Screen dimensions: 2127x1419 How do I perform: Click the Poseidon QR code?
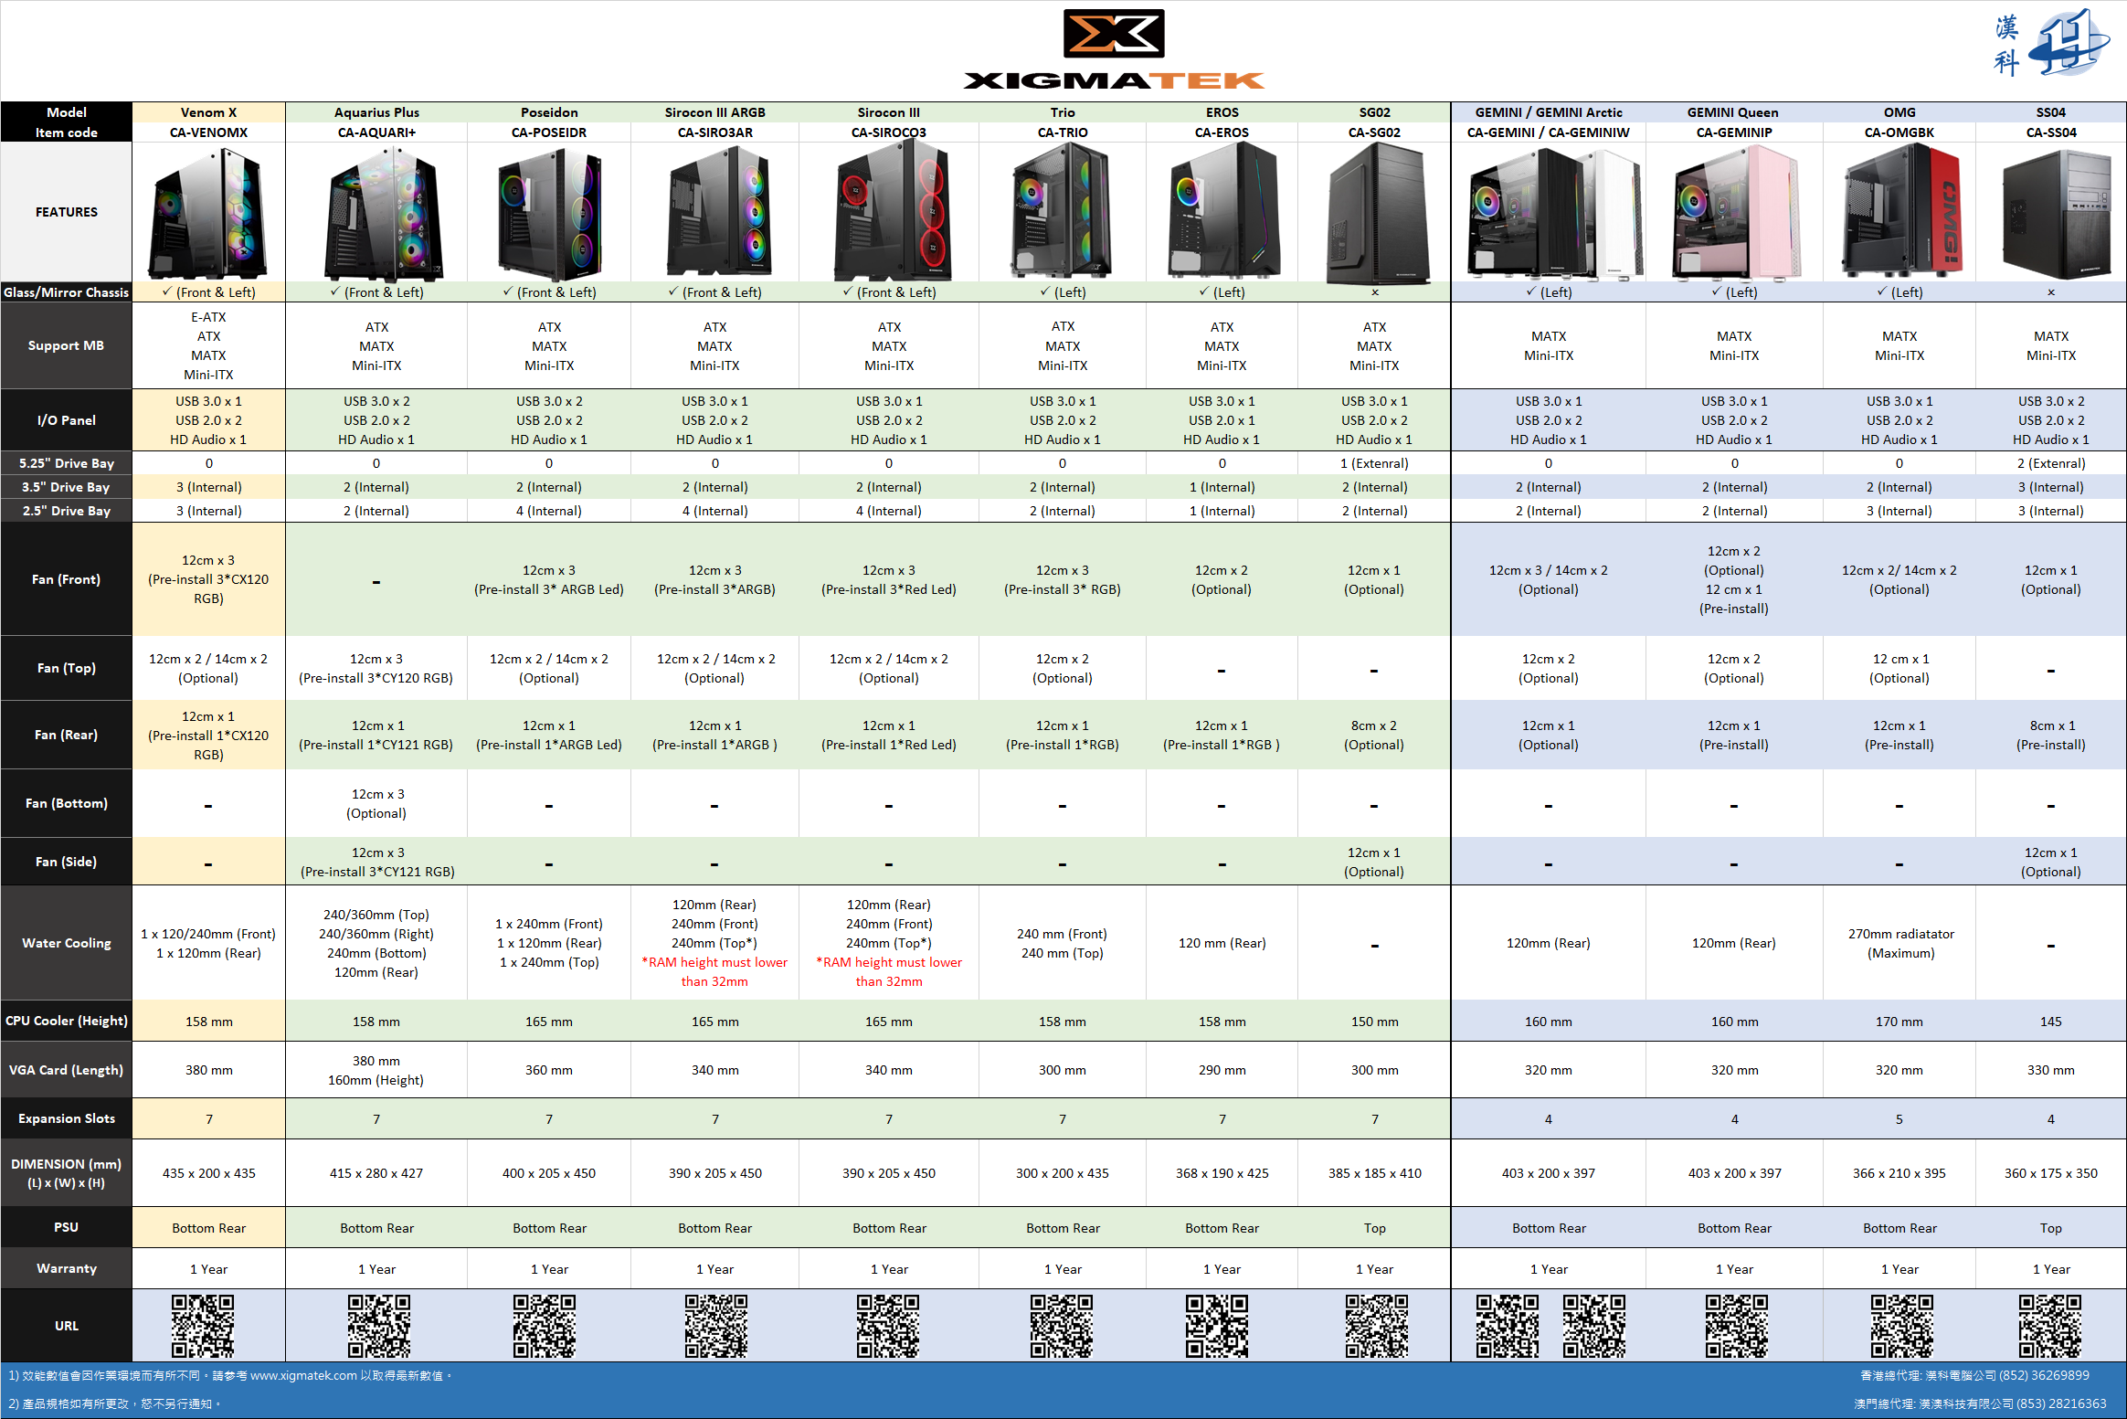pyautogui.click(x=544, y=1325)
